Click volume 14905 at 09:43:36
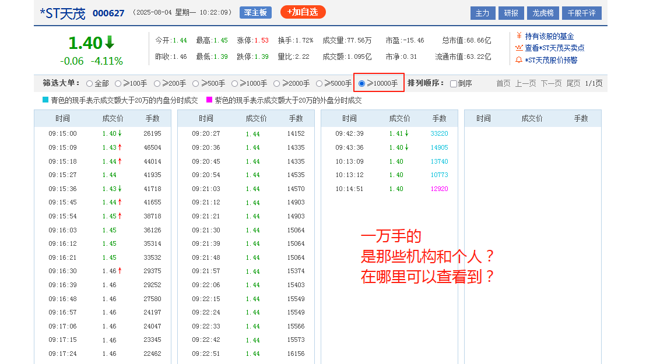653x364 pixels. click(x=440, y=147)
